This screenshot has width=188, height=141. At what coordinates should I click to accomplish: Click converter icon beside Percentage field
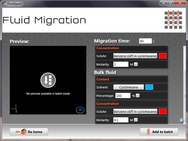tap(138, 95)
